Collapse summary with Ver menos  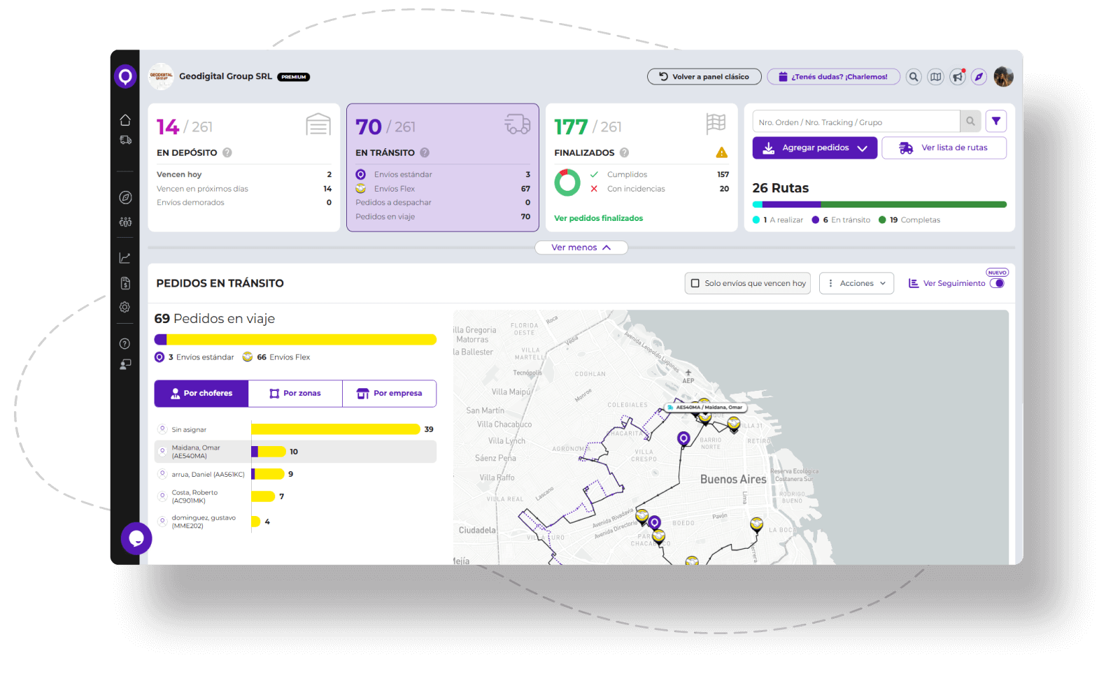coord(581,248)
